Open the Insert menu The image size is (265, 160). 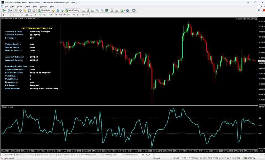(19, 7)
